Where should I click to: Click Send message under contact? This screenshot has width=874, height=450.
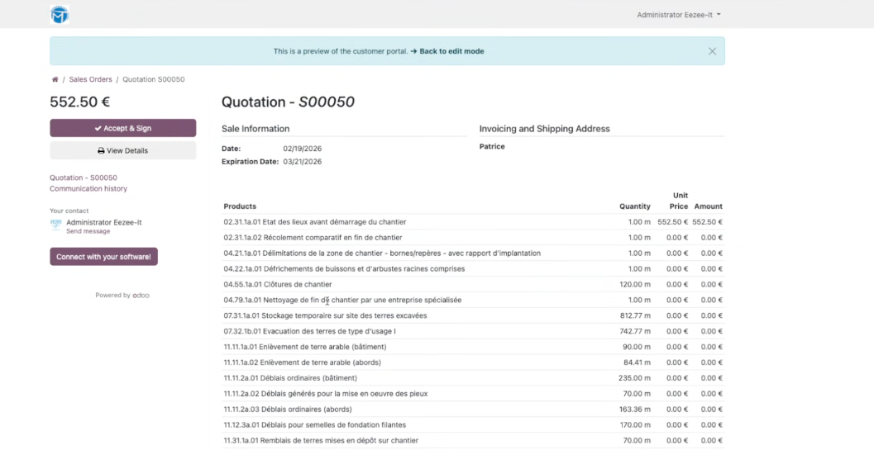click(86, 232)
